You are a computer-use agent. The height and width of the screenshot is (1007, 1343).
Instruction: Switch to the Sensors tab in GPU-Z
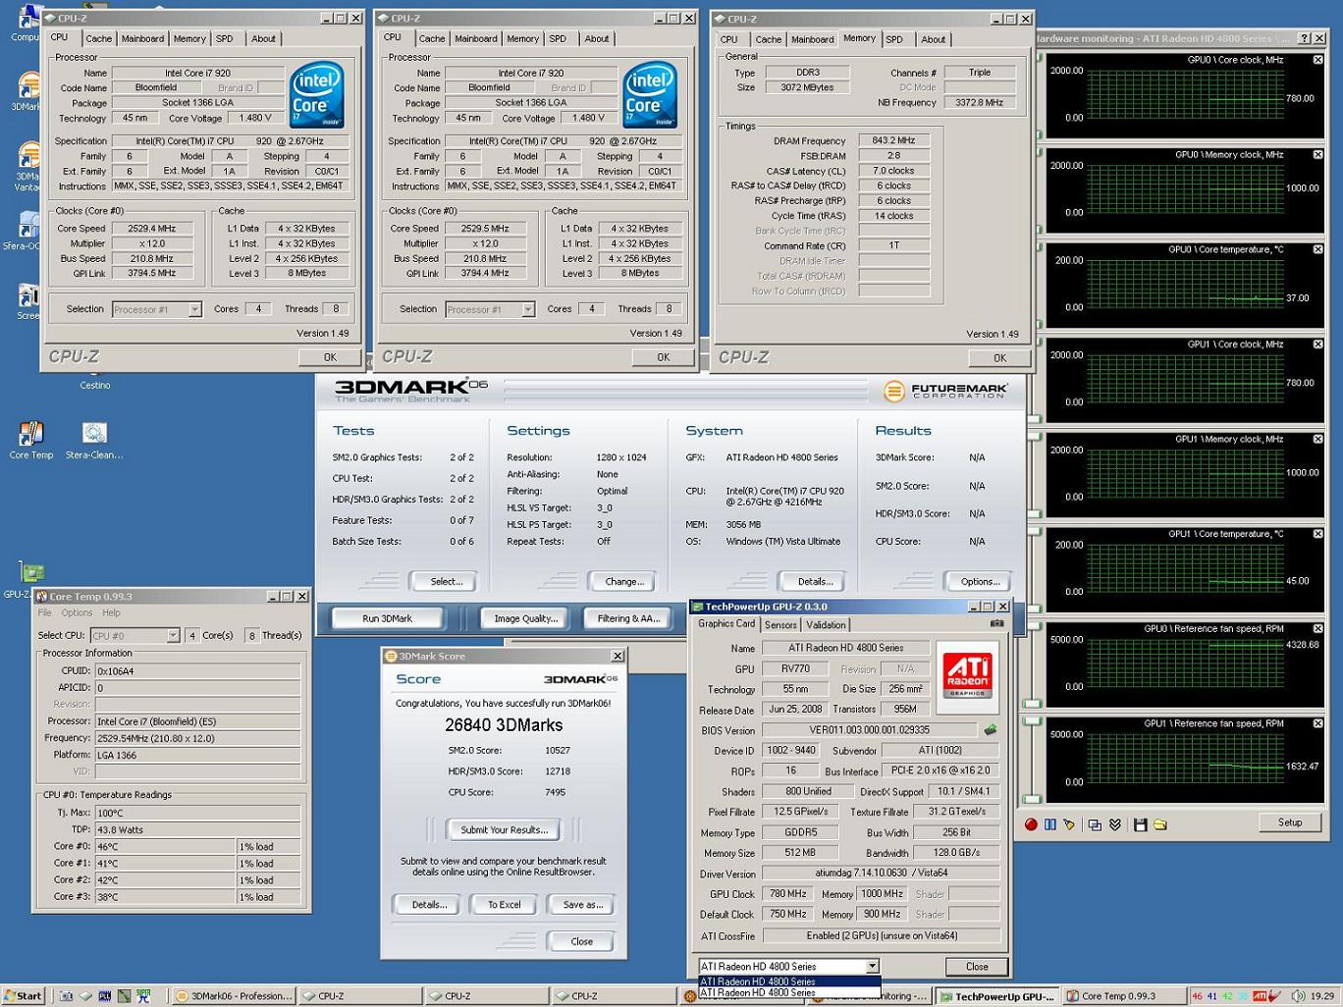click(780, 625)
